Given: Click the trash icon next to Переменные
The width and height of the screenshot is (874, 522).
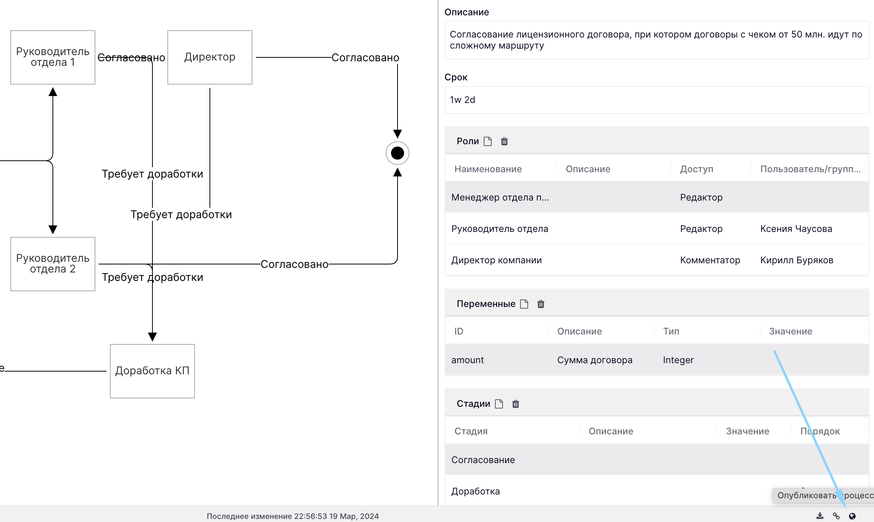Looking at the screenshot, I should [x=541, y=304].
